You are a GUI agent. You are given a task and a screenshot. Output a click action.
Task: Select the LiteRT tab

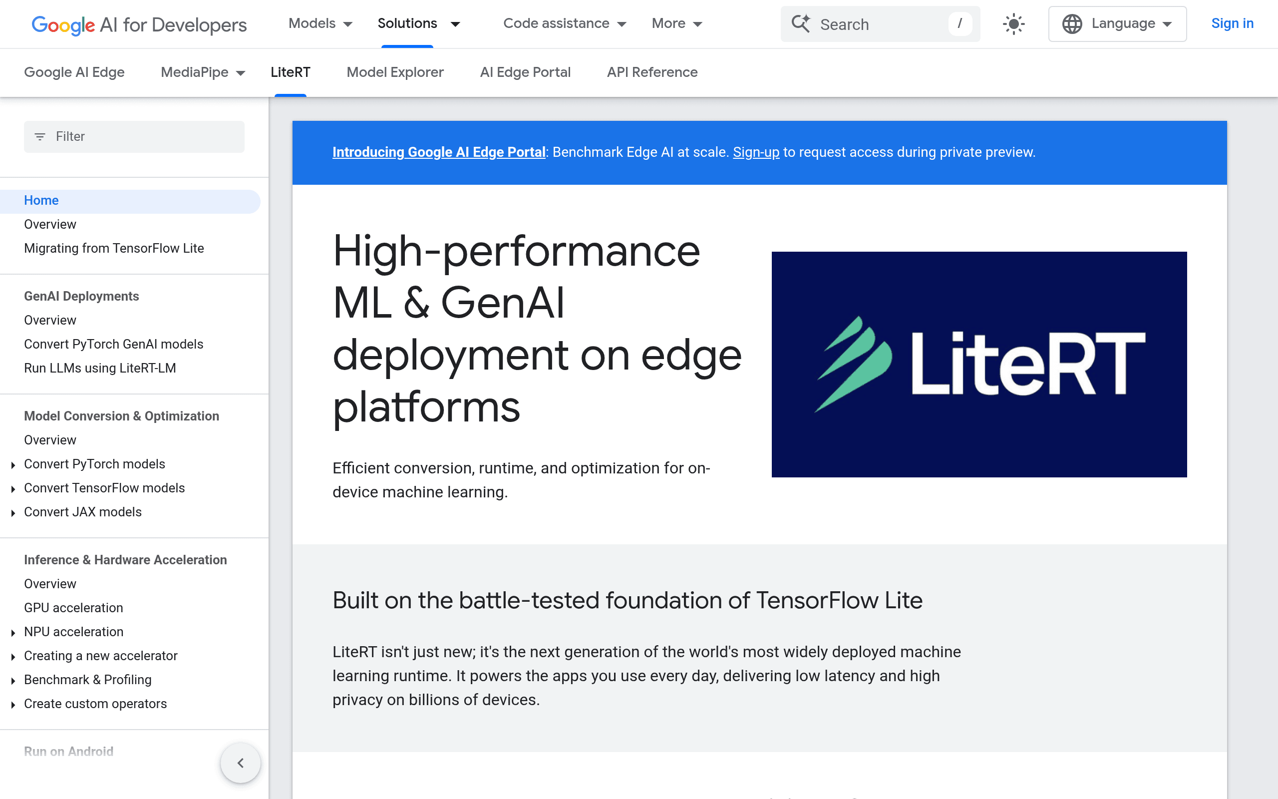click(291, 72)
